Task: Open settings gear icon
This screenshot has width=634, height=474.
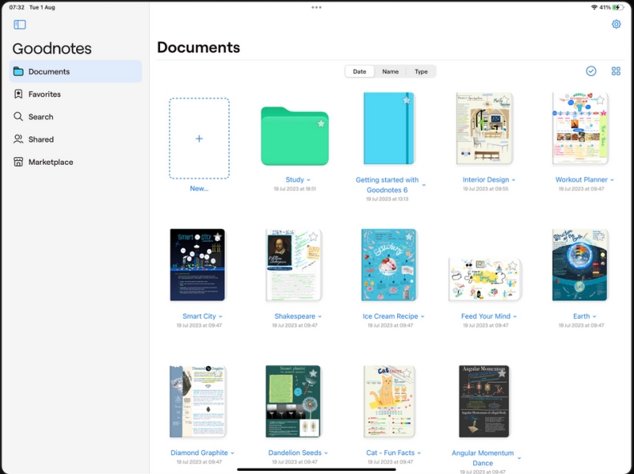Action: 616,25
